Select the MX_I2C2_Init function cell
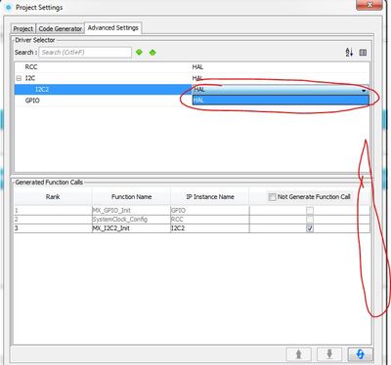 click(x=131, y=228)
